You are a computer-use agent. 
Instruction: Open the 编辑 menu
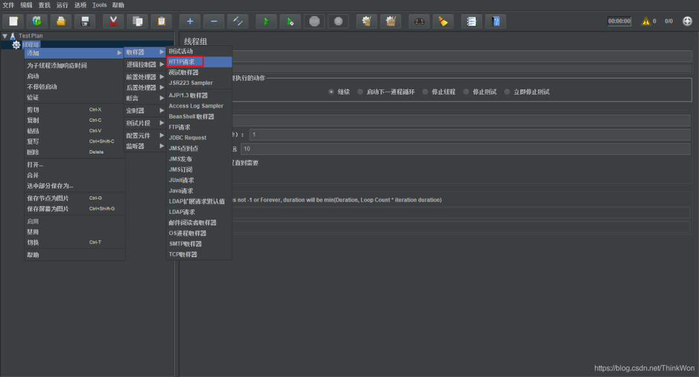tap(27, 5)
